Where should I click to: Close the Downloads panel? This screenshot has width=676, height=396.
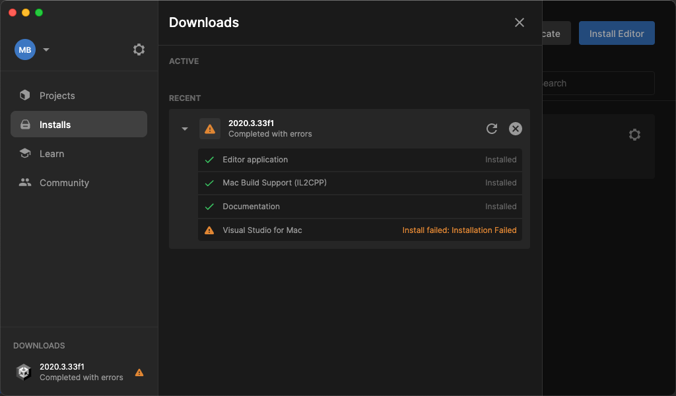(x=520, y=22)
